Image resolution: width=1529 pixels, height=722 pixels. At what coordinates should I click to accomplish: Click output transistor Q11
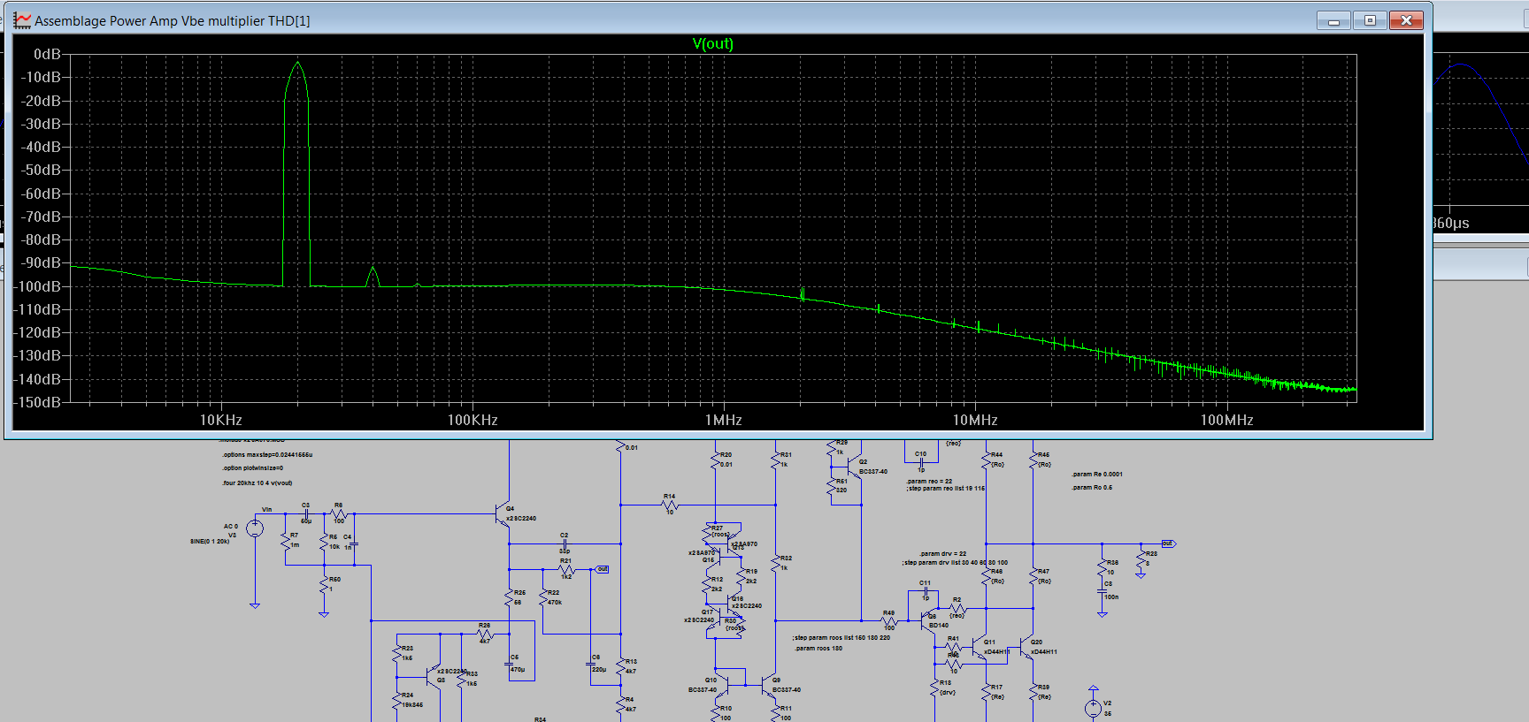tap(981, 649)
